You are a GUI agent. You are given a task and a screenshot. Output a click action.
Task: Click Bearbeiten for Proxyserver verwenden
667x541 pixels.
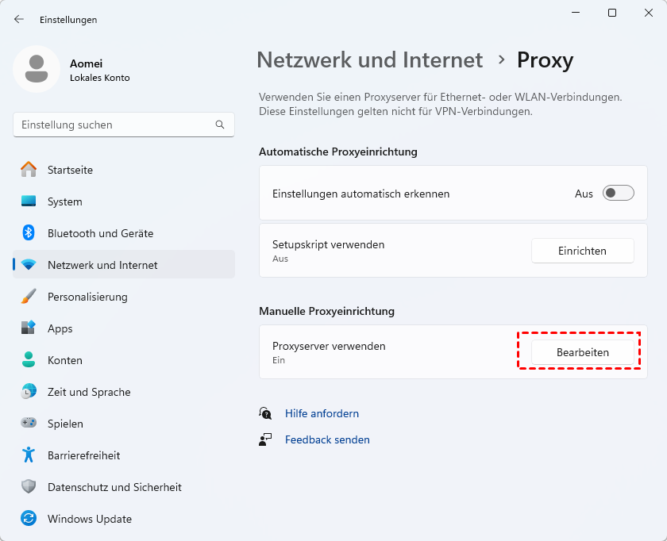point(582,352)
